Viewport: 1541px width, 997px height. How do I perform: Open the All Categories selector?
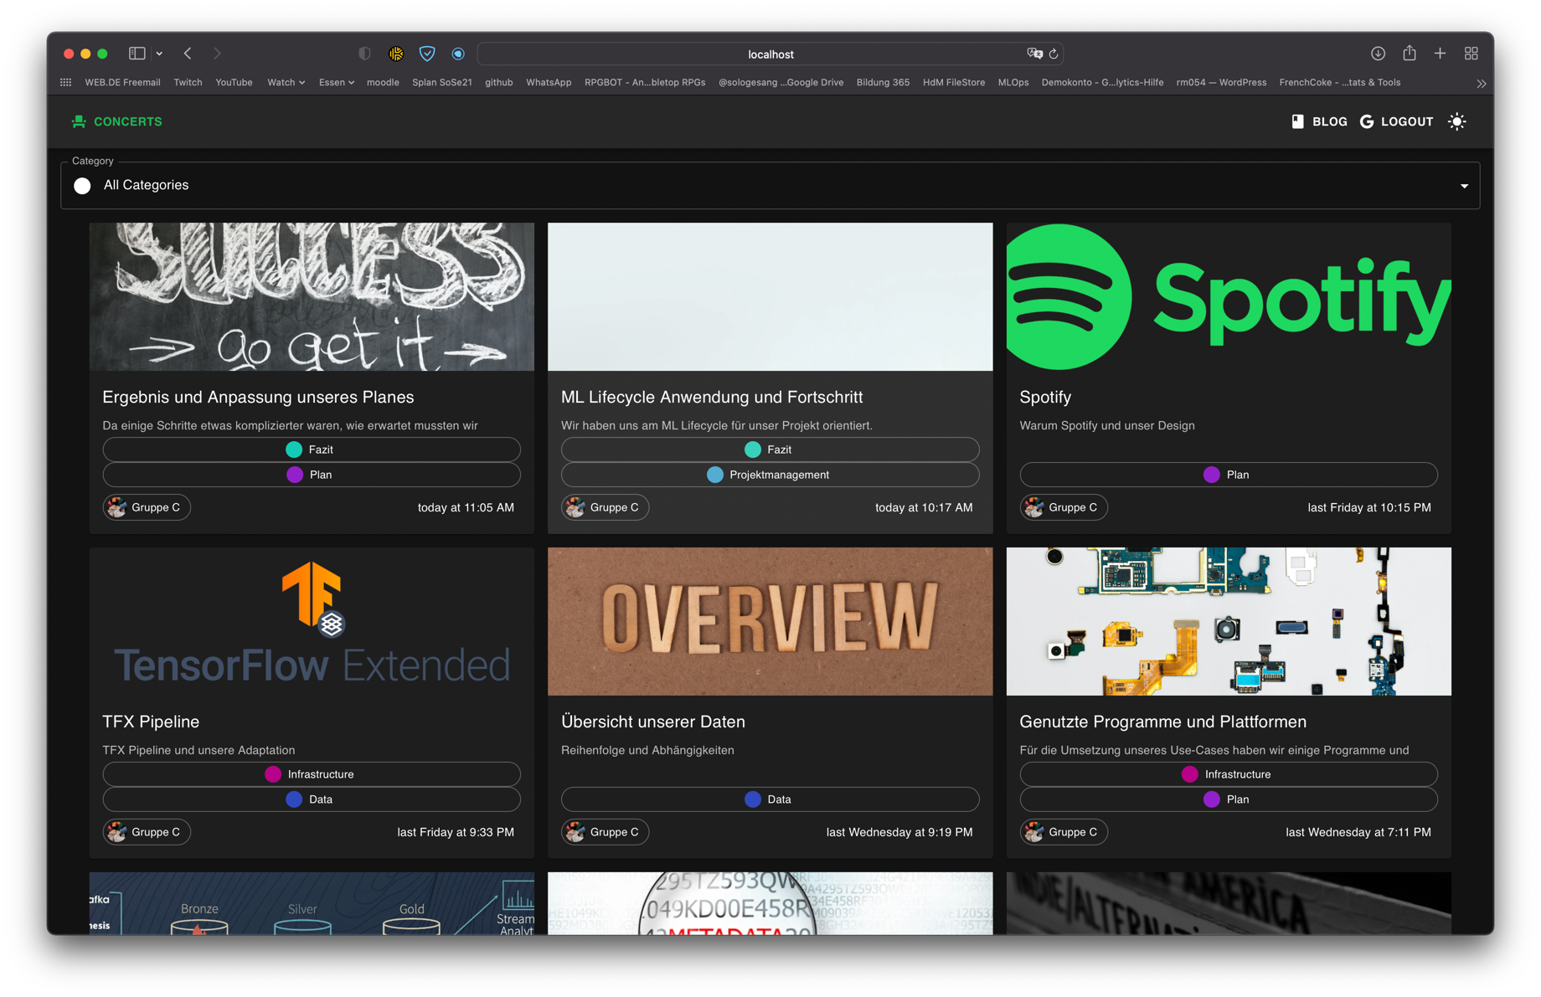[x=770, y=185]
